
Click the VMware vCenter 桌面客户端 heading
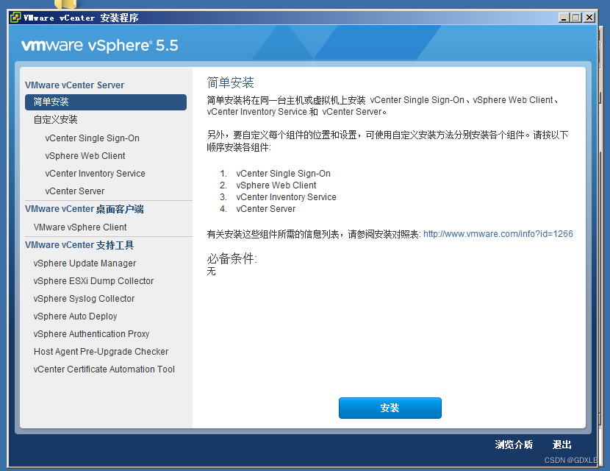85,209
